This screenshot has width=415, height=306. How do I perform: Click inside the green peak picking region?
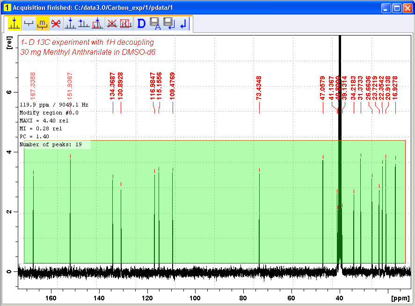(215, 202)
